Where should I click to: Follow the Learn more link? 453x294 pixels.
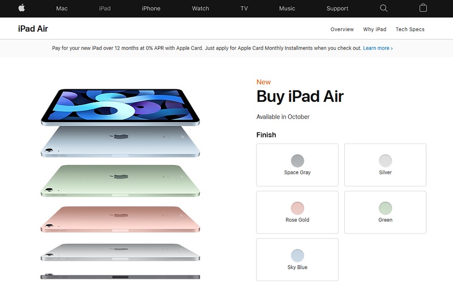[378, 48]
